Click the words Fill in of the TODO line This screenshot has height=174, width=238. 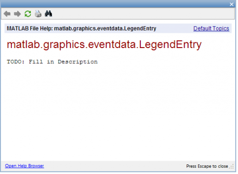pyautogui.click(x=41, y=62)
